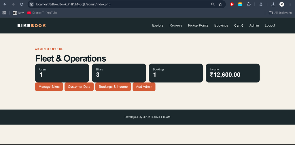View site information icon in address bar
This screenshot has width=295, height=145.
pos(32,4)
